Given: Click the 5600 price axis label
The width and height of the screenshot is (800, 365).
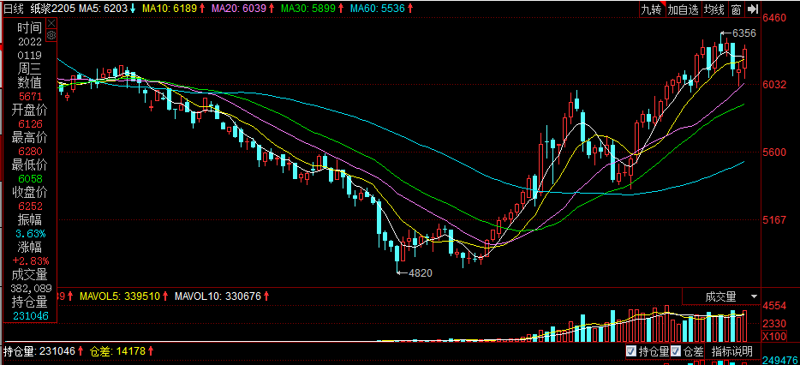Looking at the screenshot, I should coord(774,153).
